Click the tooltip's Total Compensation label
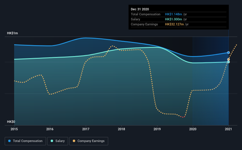The width and height of the screenshot is (242, 150). 146,14
